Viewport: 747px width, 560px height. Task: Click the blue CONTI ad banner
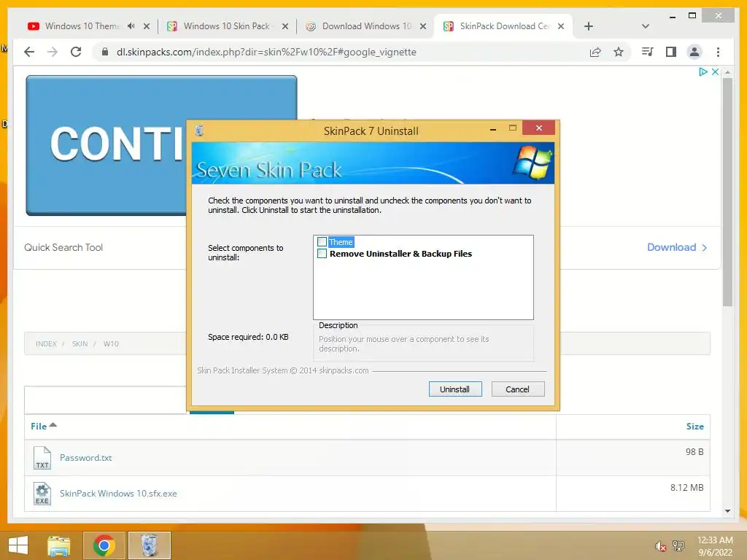[107, 145]
